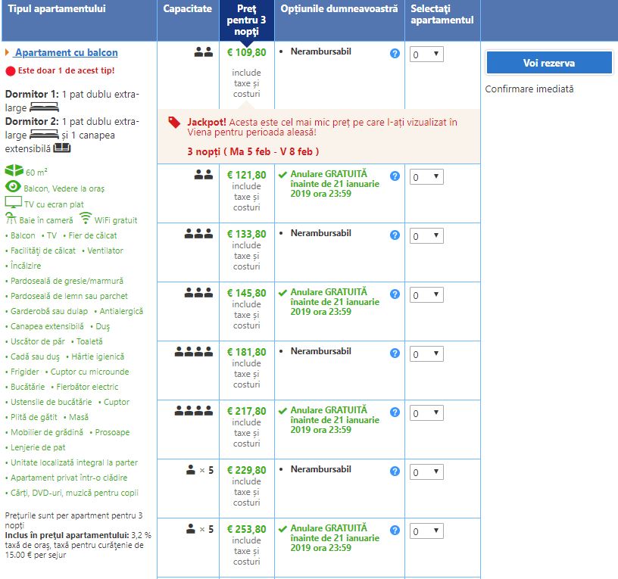The height and width of the screenshot is (579, 618).
Task: Click help icon for €145,80 free cancellation
Action: [x=395, y=294]
